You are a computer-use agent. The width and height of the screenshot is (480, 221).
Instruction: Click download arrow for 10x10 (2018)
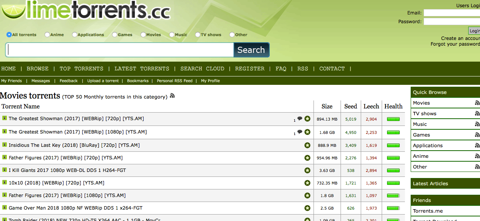tap(5, 182)
